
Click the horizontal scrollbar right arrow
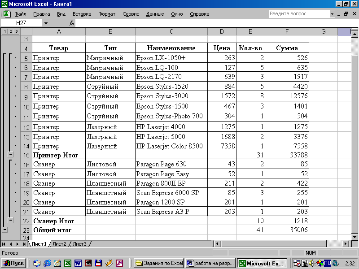click(x=346, y=244)
